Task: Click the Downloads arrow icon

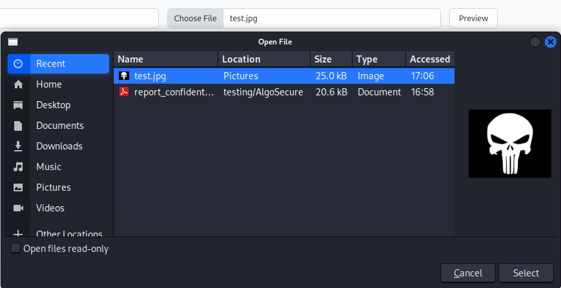Action: click(x=18, y=146)
